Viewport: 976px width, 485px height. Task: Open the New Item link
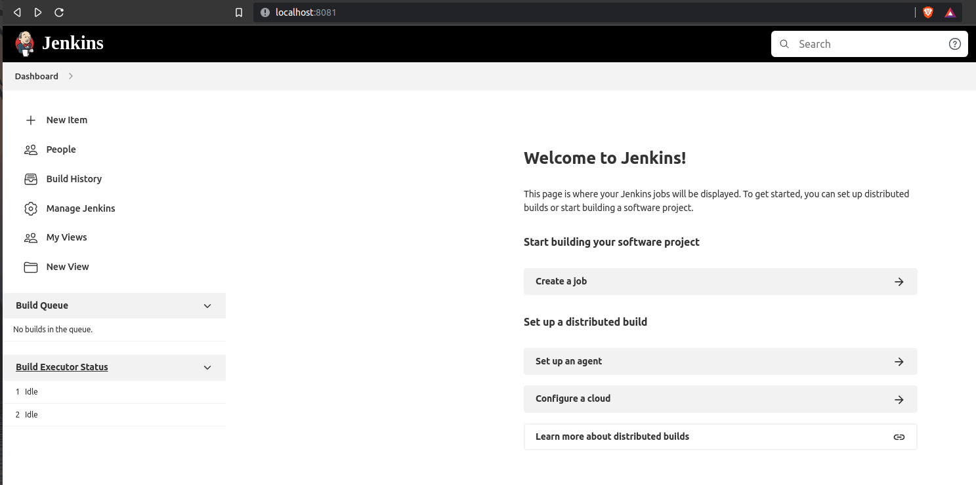(x=67, y=120)
